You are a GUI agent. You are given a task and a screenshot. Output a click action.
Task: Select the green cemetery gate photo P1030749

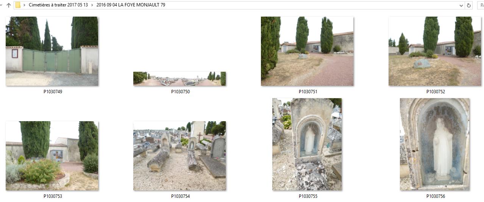coord(52,51)
